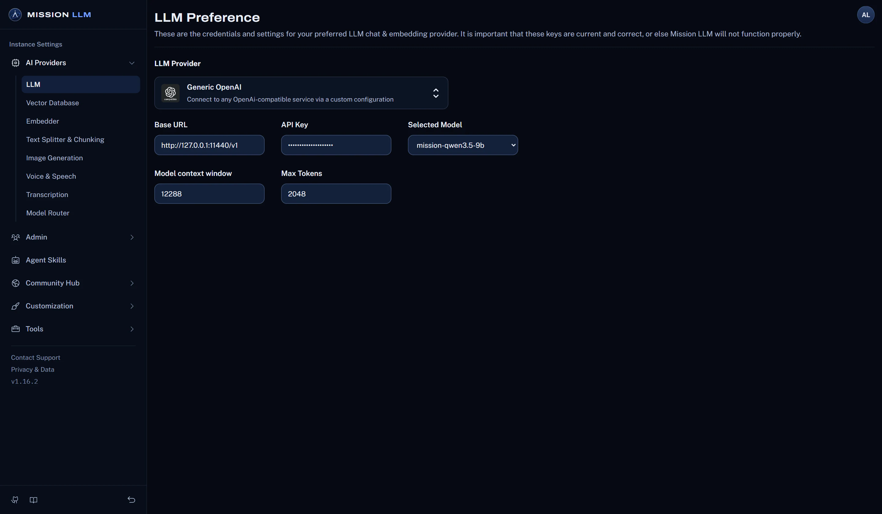Image resolution: width=882 pixels, height=514 pixels.
Task: Click the back arrow icon in footer
Action: (131, 500)
